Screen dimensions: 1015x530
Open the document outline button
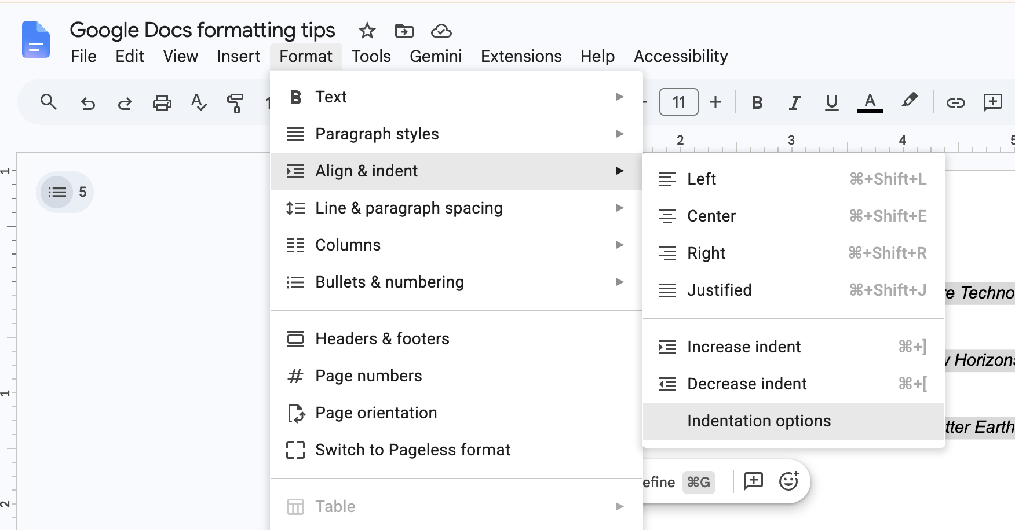pos(57,192)
